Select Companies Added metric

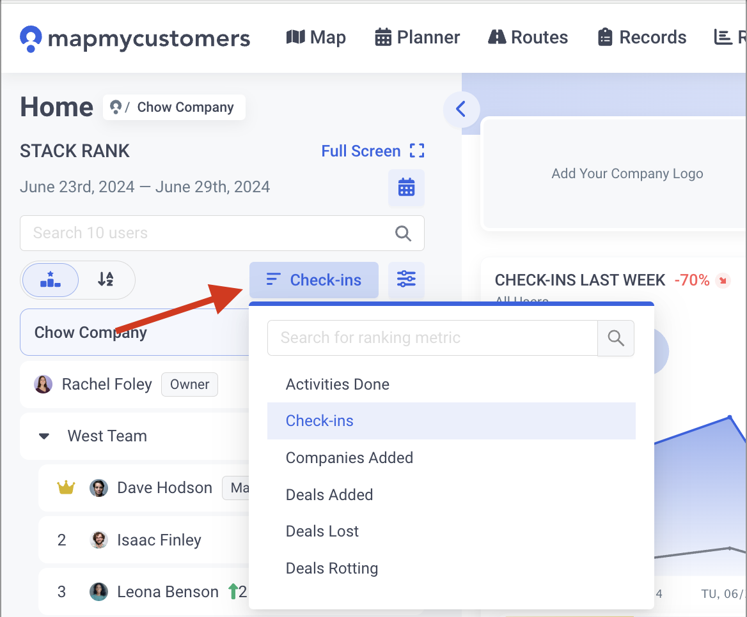pos(451,457)
